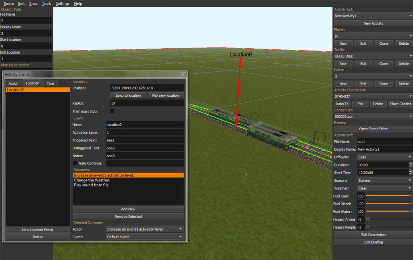Increase Duration with the up arrow
413x260 pixels.
[x=411, y=163]
